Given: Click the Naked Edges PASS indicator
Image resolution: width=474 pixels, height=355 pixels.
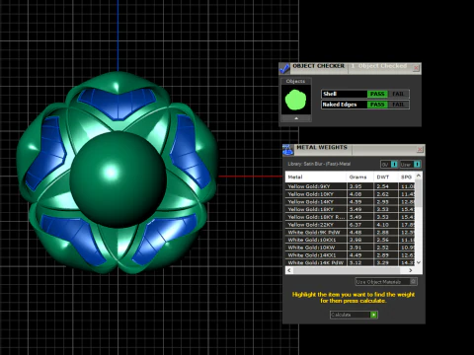Looking at the screenshot, I should [377, 105].
